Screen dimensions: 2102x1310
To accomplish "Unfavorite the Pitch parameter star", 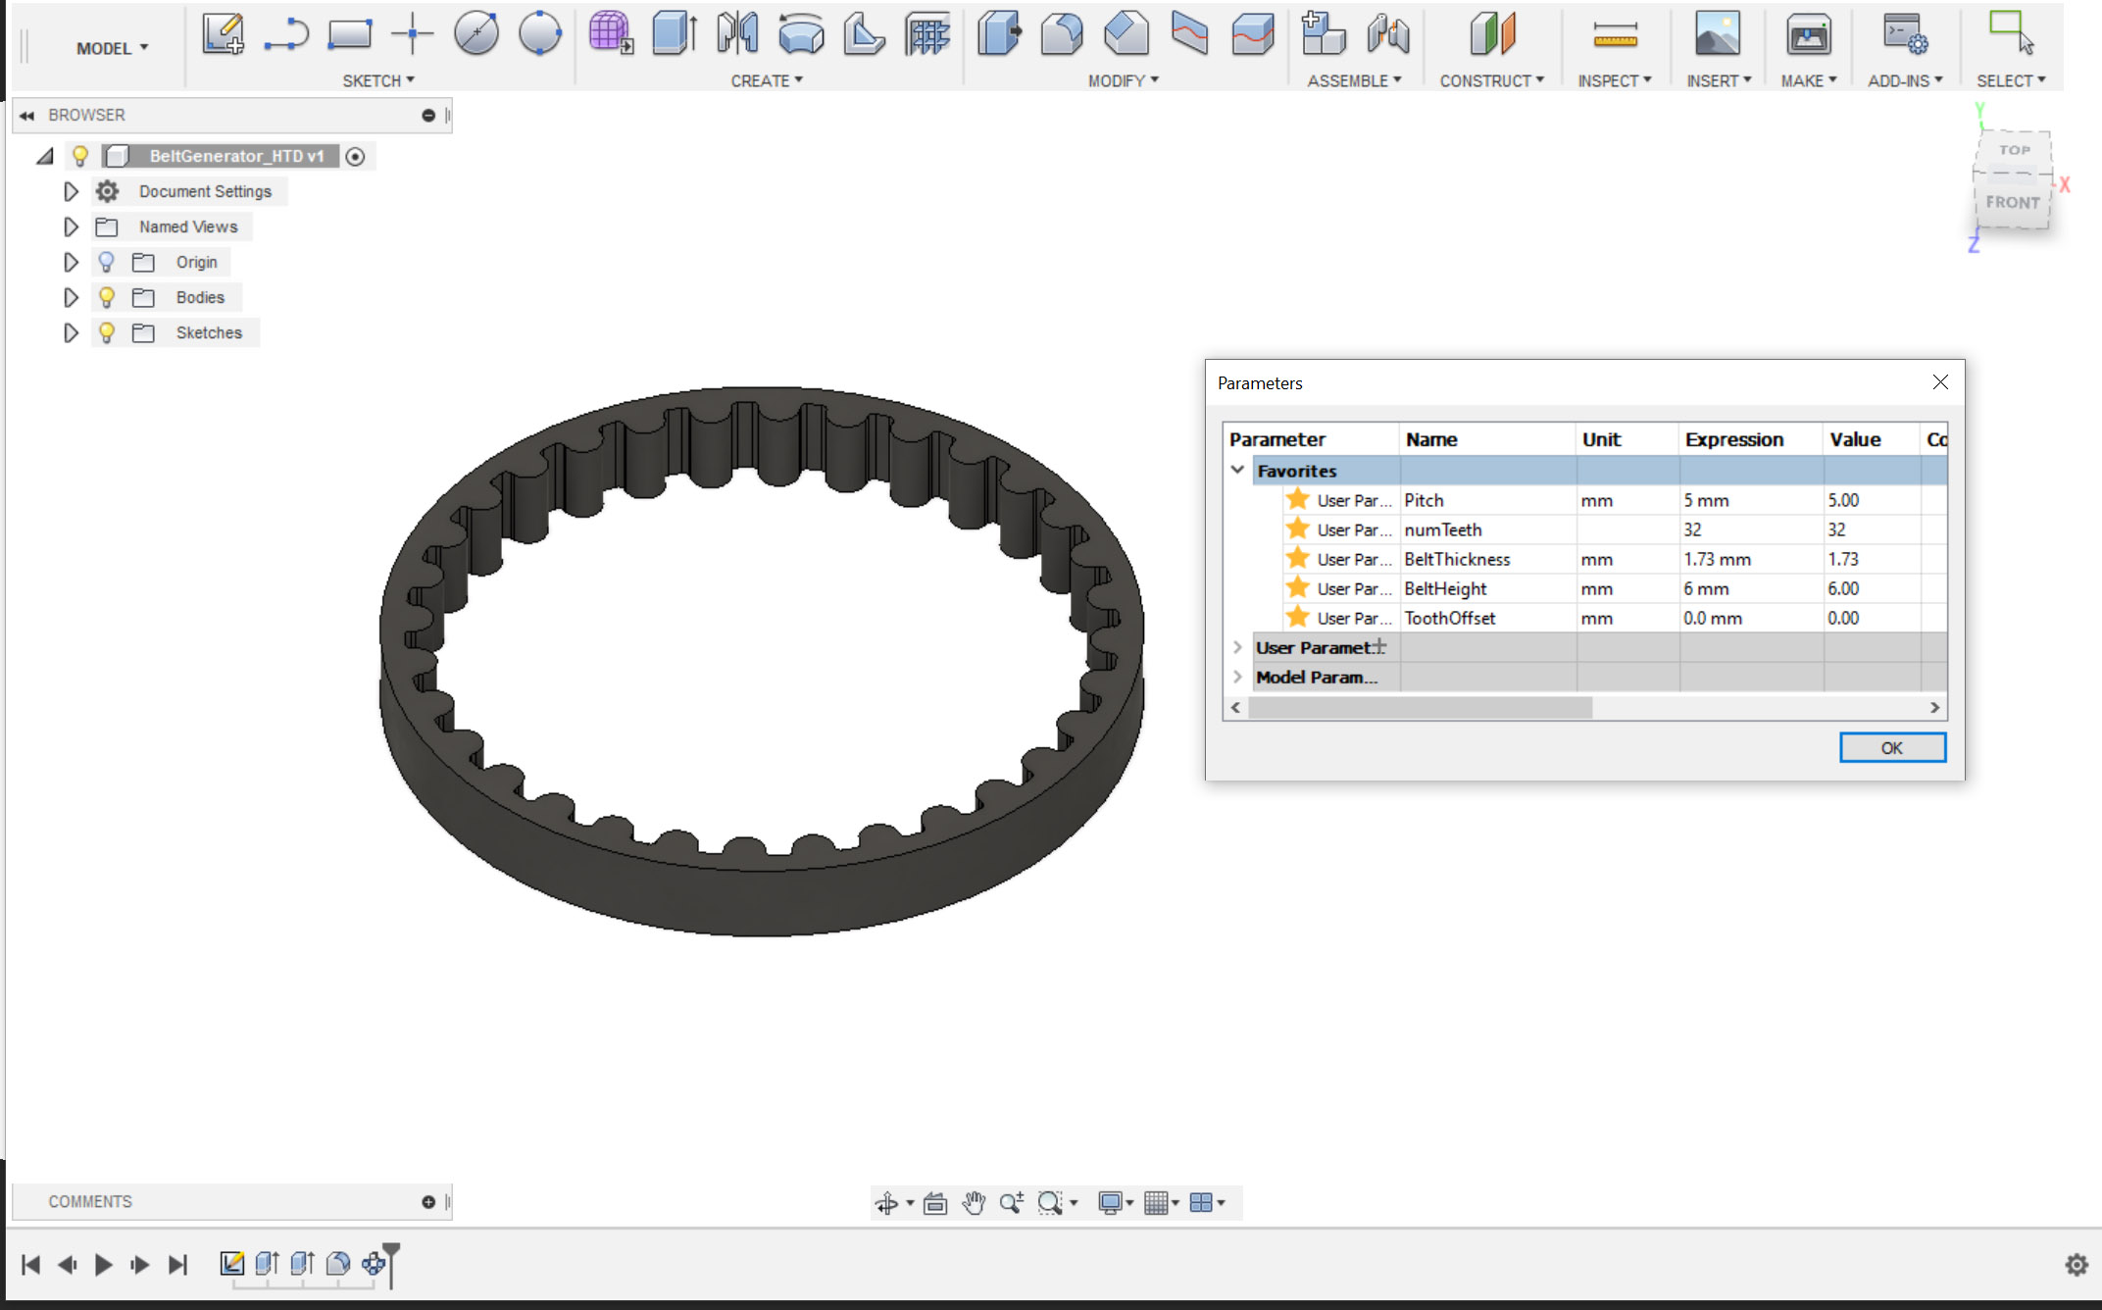I will (x=1298, y=499).
